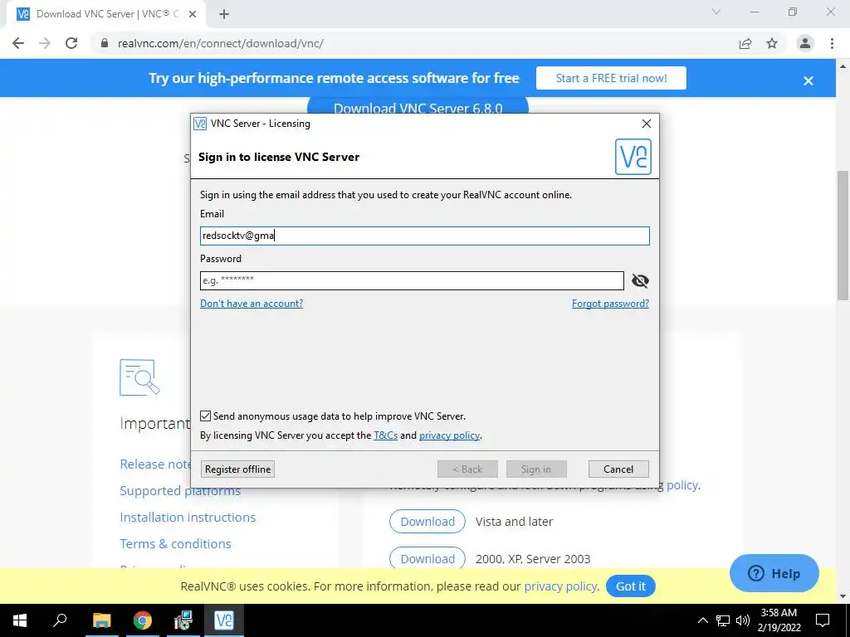Click the address bar URL
Viewport: 850px width, 637px height.
pyautogui.click(x=221, y=43)
